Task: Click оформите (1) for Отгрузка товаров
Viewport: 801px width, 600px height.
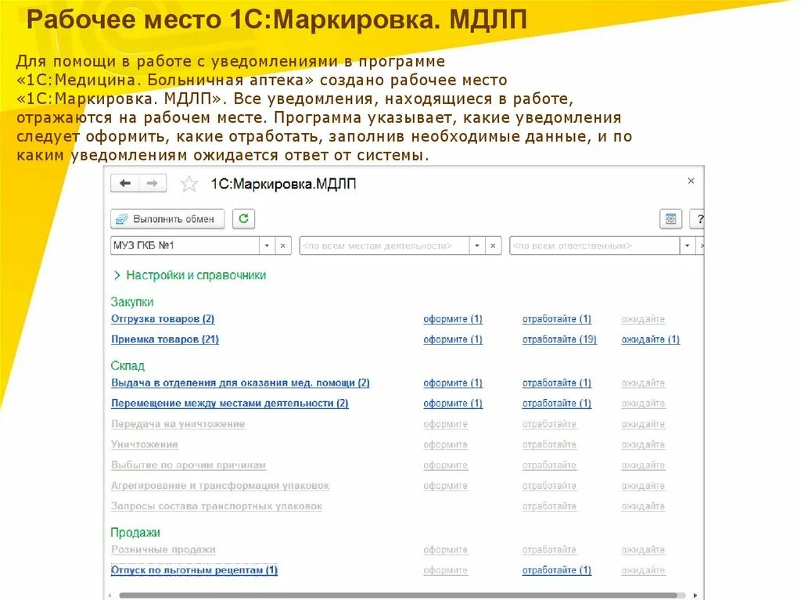Action: [x=453, y=319]
